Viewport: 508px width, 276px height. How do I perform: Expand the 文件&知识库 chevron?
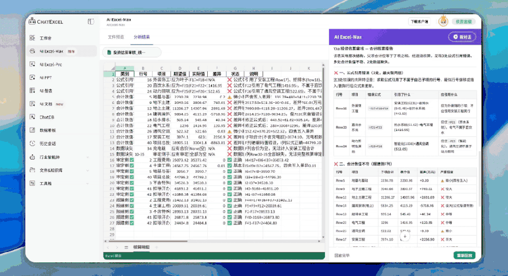[x=88, y=170]
